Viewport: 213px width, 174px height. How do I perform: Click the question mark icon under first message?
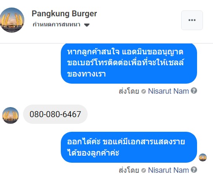click(194, 91)
